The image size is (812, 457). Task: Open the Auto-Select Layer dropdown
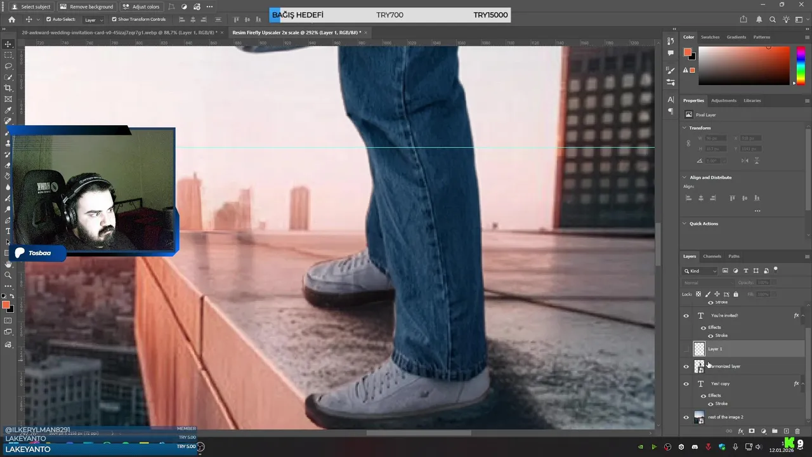93,20
